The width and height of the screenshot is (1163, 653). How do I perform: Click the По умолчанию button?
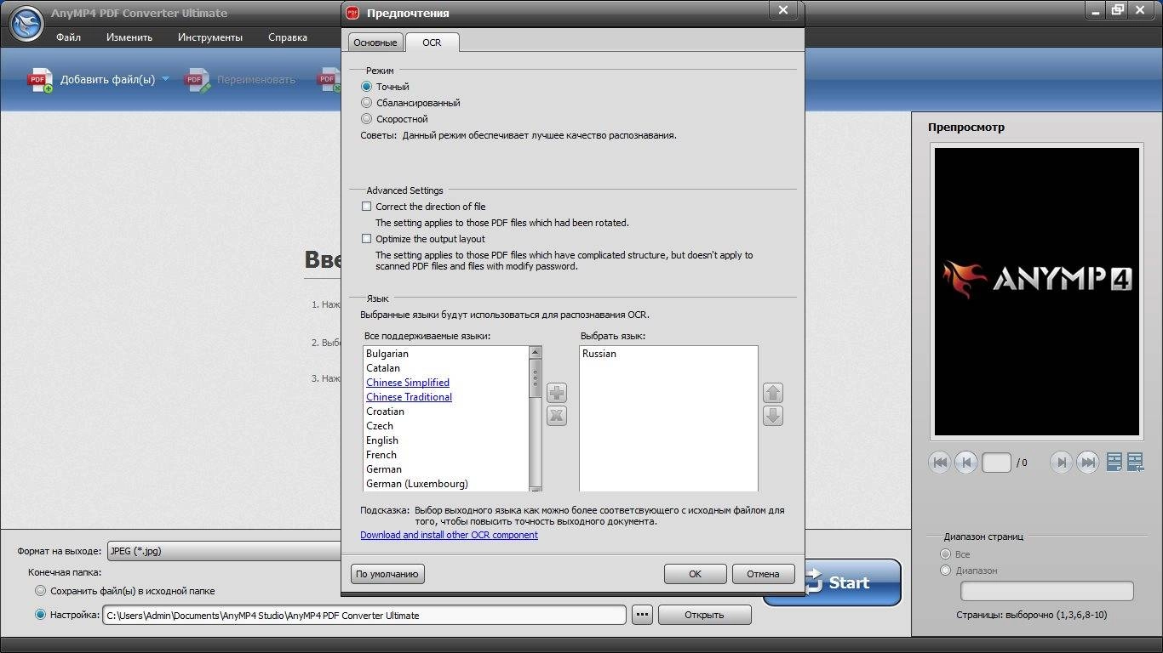(387, 574)
